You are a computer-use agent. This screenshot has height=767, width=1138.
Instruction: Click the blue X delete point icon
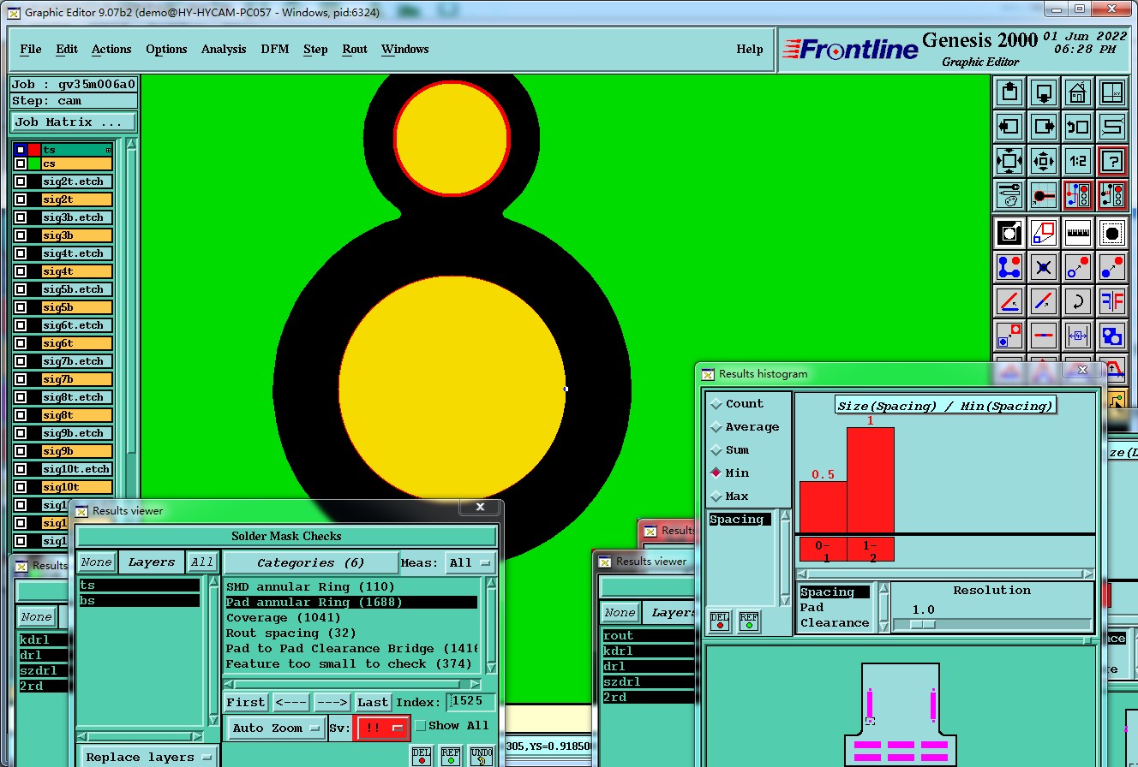1044,266
